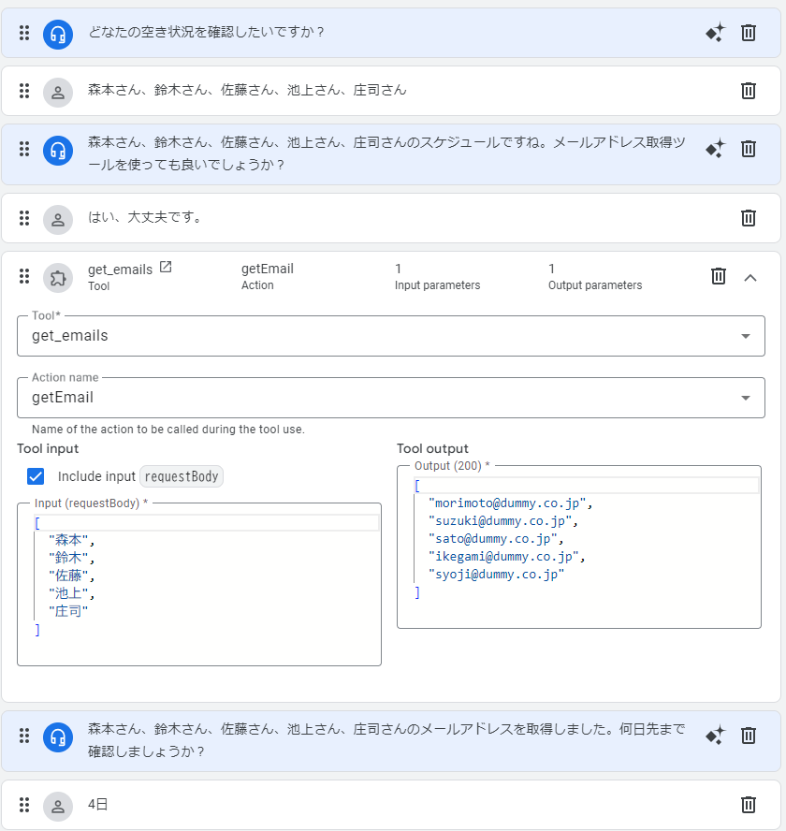Edit the Input (requestBody) JSON field
786x831 pixels.
click(199, 585)
